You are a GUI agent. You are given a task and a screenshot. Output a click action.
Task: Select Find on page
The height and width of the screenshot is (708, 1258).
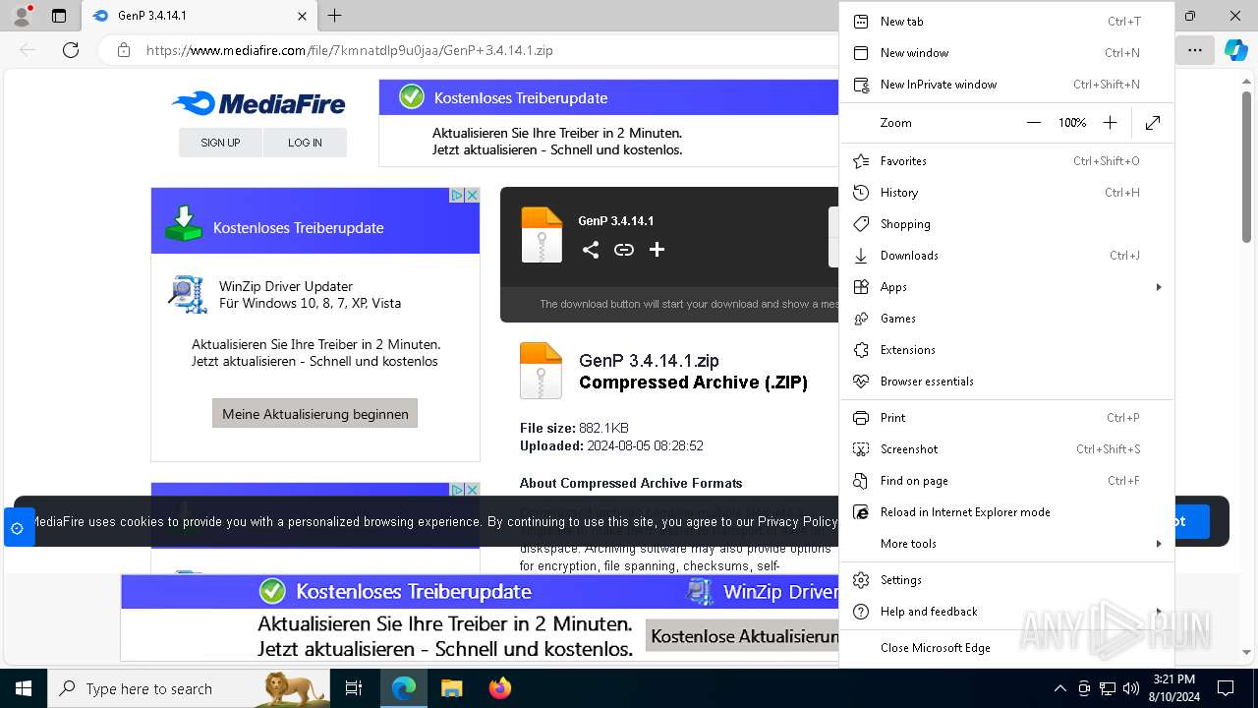coord(1006,481)
